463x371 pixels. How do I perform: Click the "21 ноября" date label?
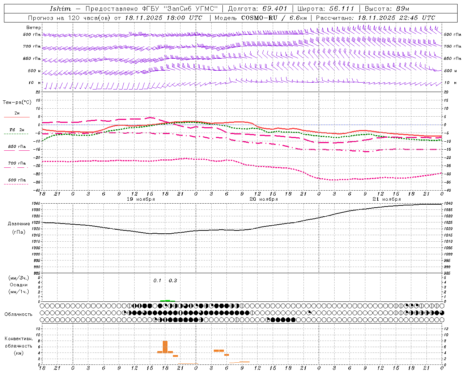[x=387, y=199]
